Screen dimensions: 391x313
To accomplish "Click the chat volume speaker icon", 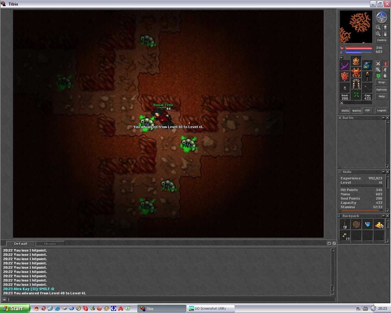I will pos(4,300).
